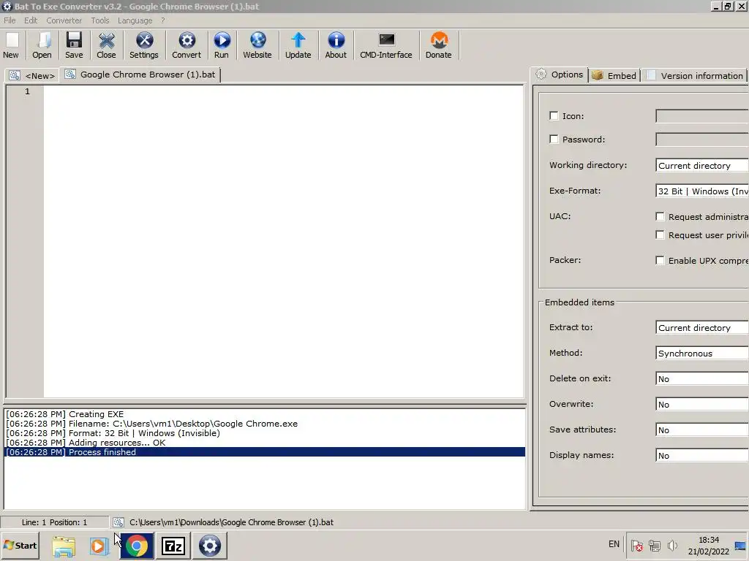Open the Save attributes dropdown
Screen dimensions: 749x561
pyautogui.click(x=701, y=430)
